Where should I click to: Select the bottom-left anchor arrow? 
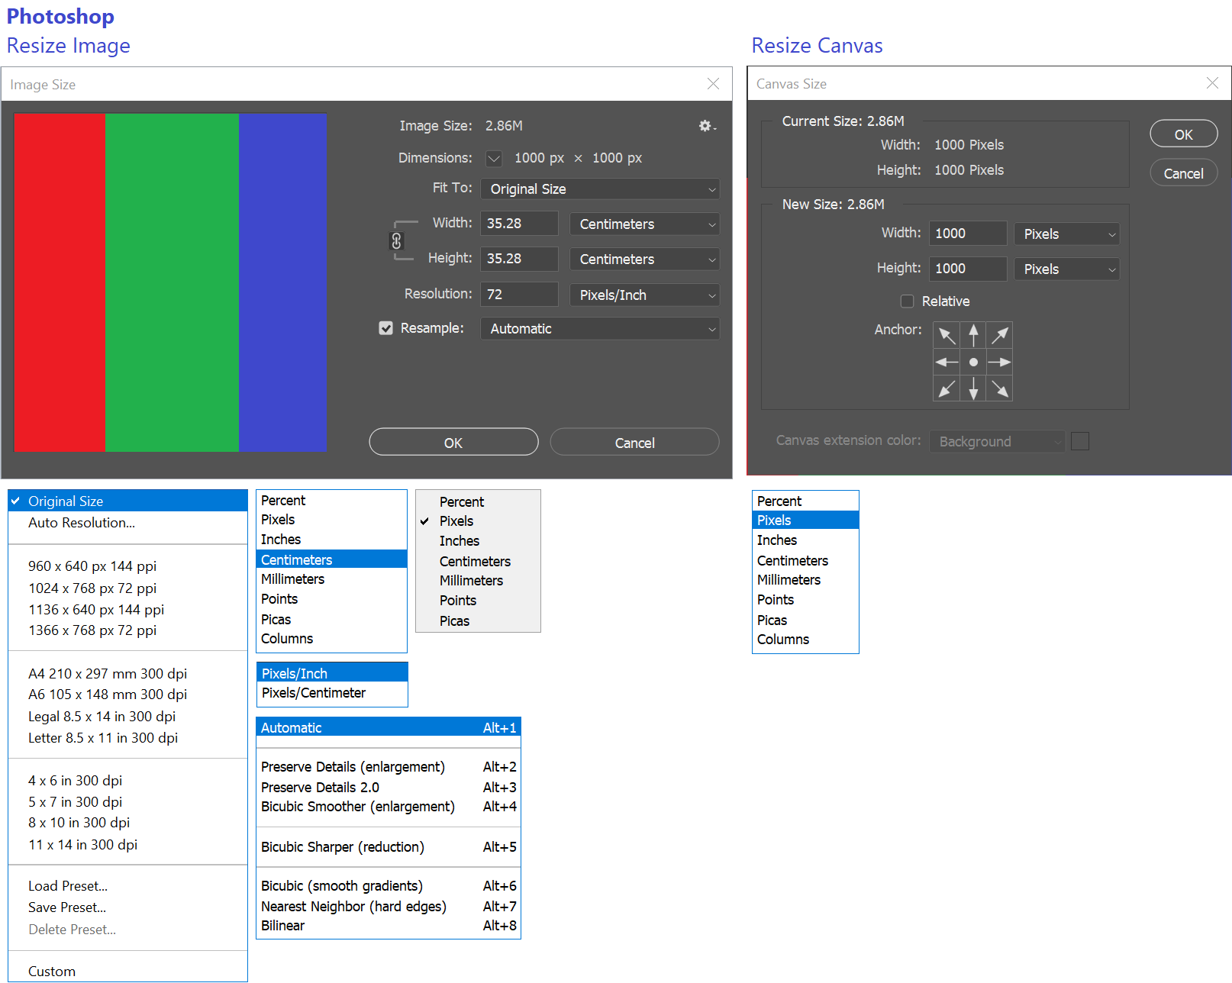click(x=947, y=388)
